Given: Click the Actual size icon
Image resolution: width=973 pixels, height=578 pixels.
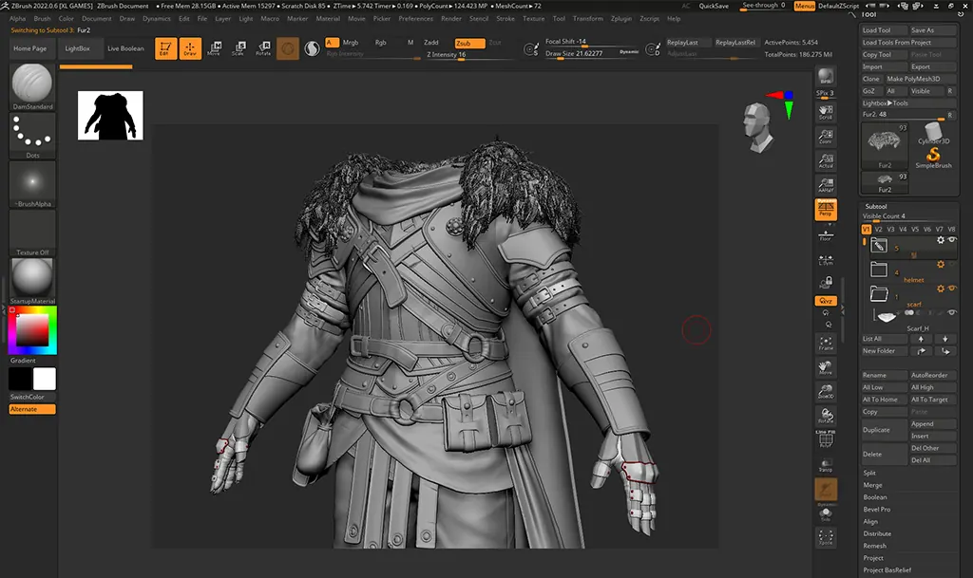Looking at the screenshot, I should pyautogui.click(x=826, y=160).
